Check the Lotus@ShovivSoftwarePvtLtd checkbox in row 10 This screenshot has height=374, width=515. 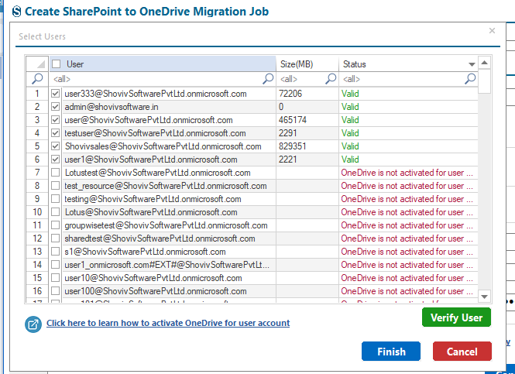56,212
